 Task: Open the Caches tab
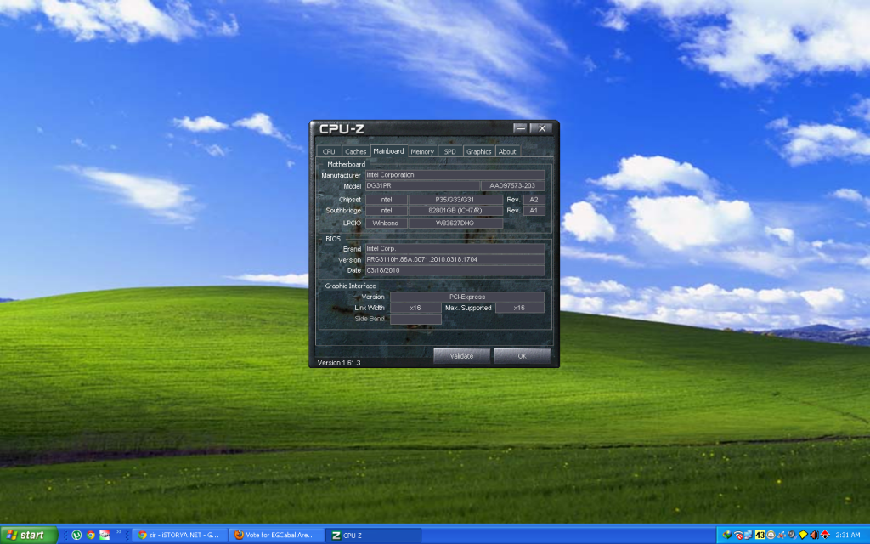[x=355, y=151]
